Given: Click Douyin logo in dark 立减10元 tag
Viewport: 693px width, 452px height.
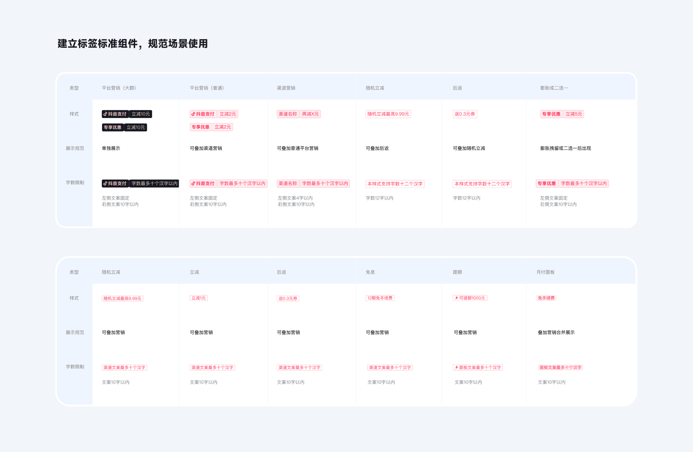Looking at the screenshot, I should (105, 114).
